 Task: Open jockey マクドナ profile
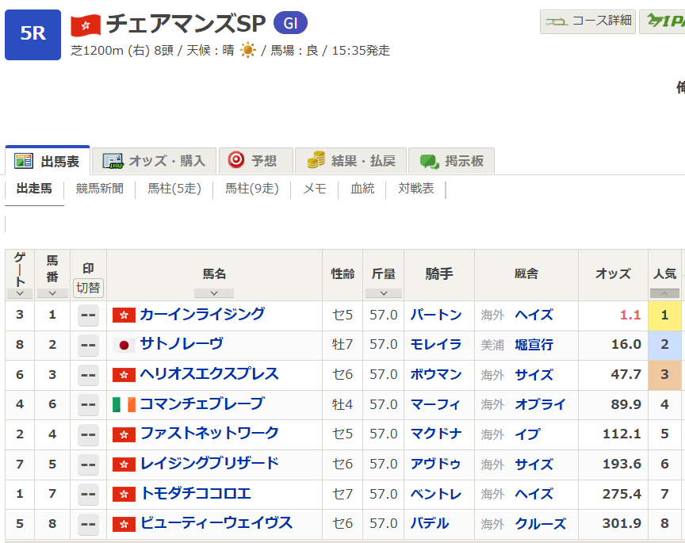coord(436,434)
